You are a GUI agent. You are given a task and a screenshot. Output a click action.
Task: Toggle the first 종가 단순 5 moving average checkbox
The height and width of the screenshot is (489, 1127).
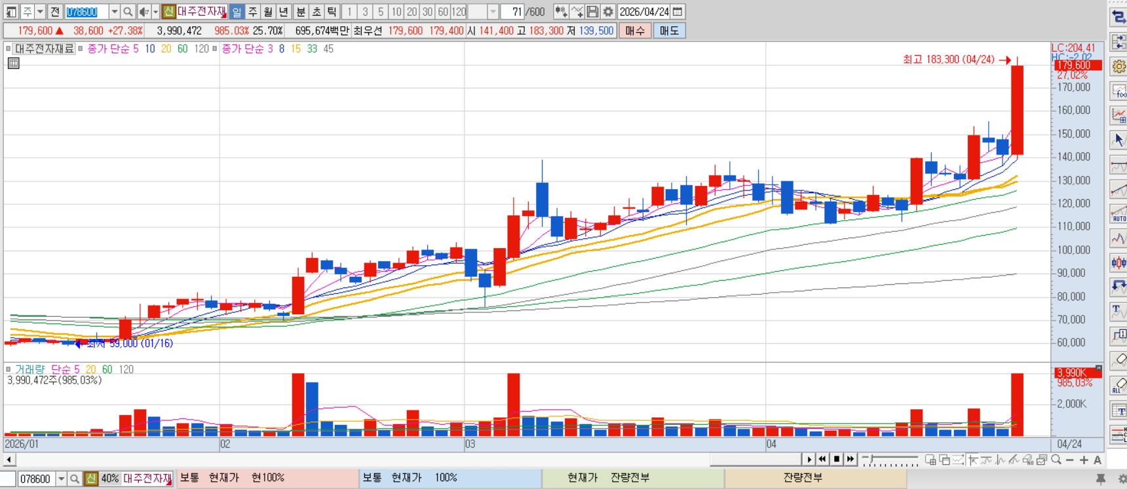click(x=80, y=48)
